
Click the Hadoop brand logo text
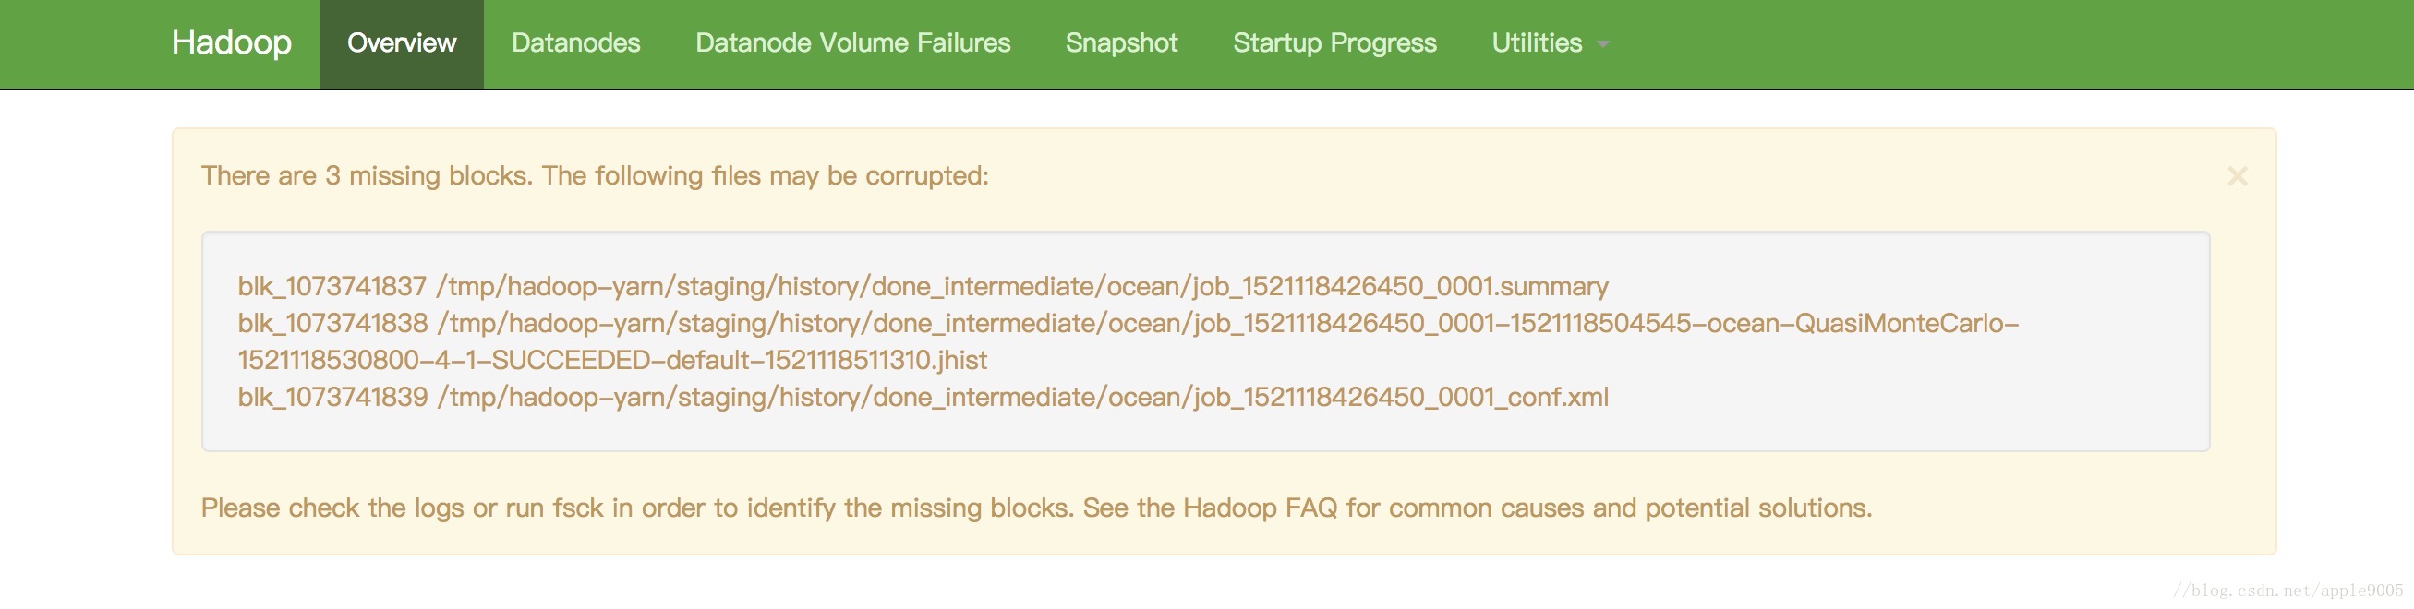point(232,42)
